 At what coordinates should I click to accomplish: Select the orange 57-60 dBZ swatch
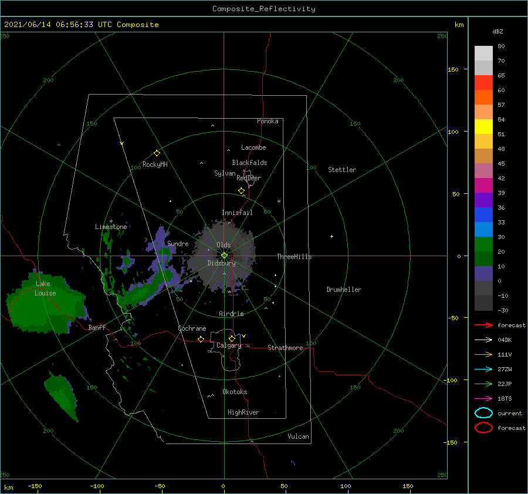pos(483,97)
